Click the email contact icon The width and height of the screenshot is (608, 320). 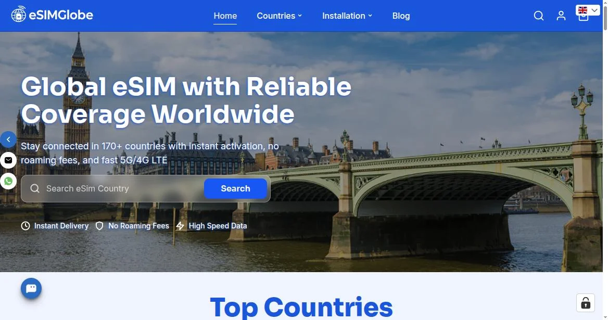click(x=8, y=160)
